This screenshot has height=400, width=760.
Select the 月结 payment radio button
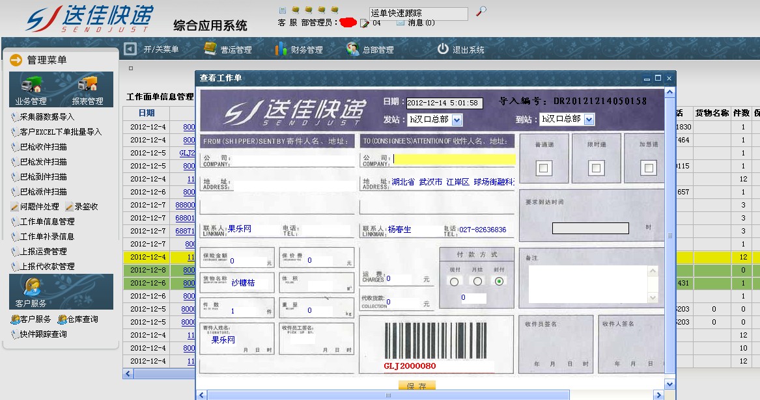[477, 281]
